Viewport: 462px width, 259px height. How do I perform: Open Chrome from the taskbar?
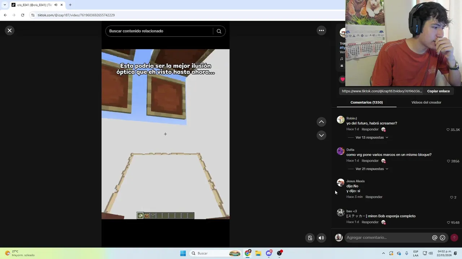click(248, 253)
